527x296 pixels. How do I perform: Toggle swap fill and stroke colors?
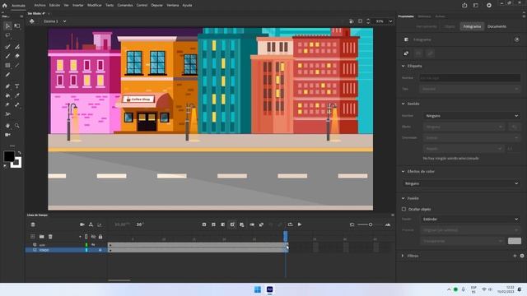pos(19,153)
